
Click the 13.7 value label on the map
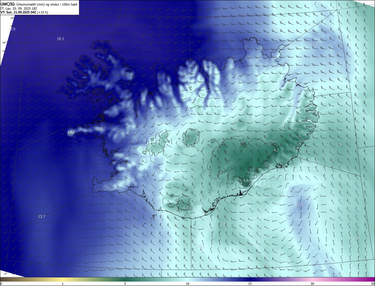42,217
